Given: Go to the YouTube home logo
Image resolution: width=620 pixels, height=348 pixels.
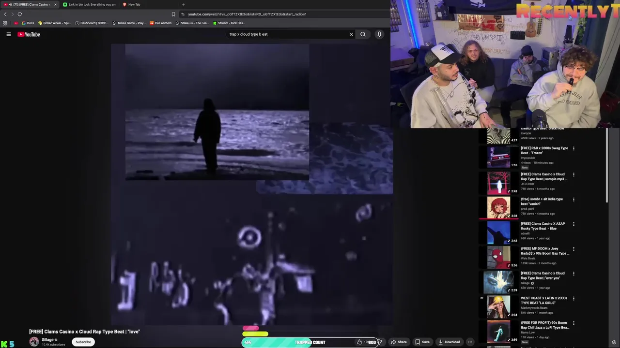Looking at the screenshot, I should [29, 34].
